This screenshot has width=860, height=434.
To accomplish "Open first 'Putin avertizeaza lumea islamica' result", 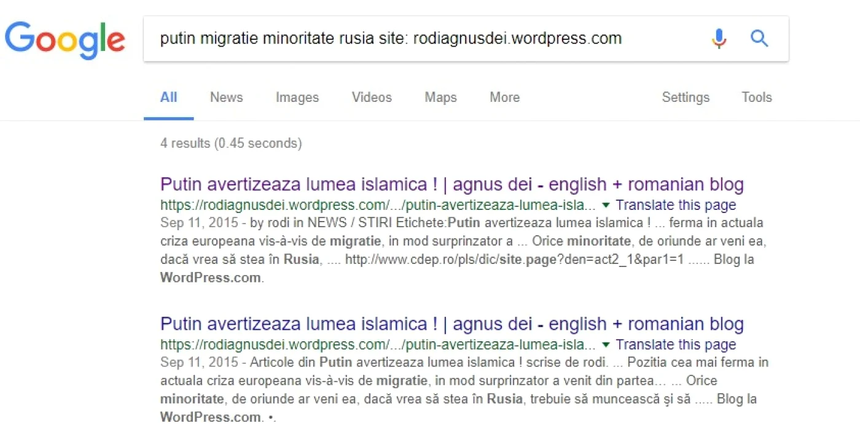I will 452,184.
